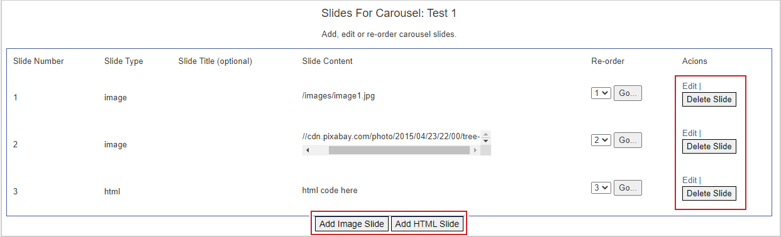Screen dimensions: 781x237
Task: Click Go button for slide 1
Action: (x=628, y=93)
